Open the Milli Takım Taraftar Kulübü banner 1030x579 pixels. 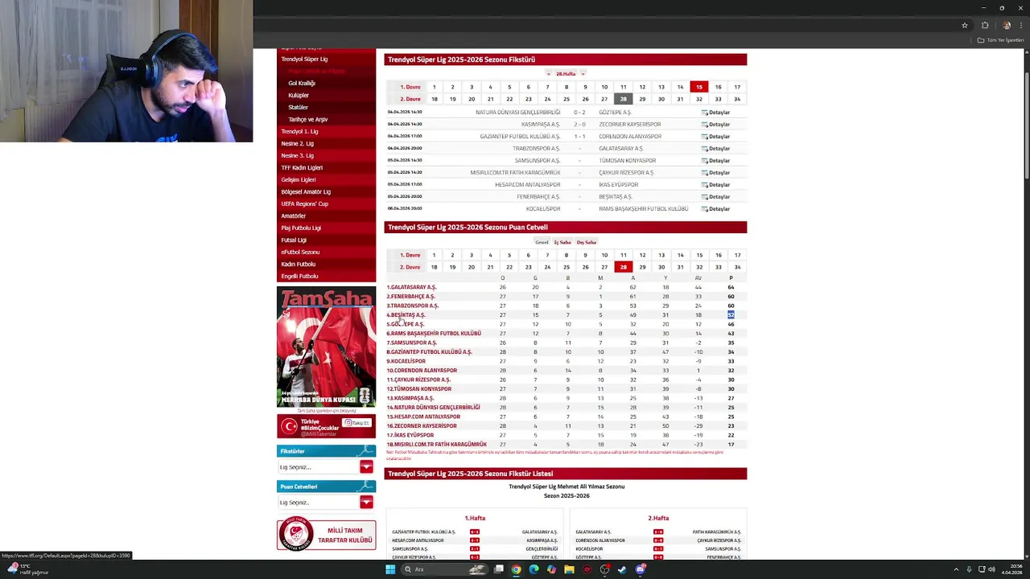tap(326, 535)
